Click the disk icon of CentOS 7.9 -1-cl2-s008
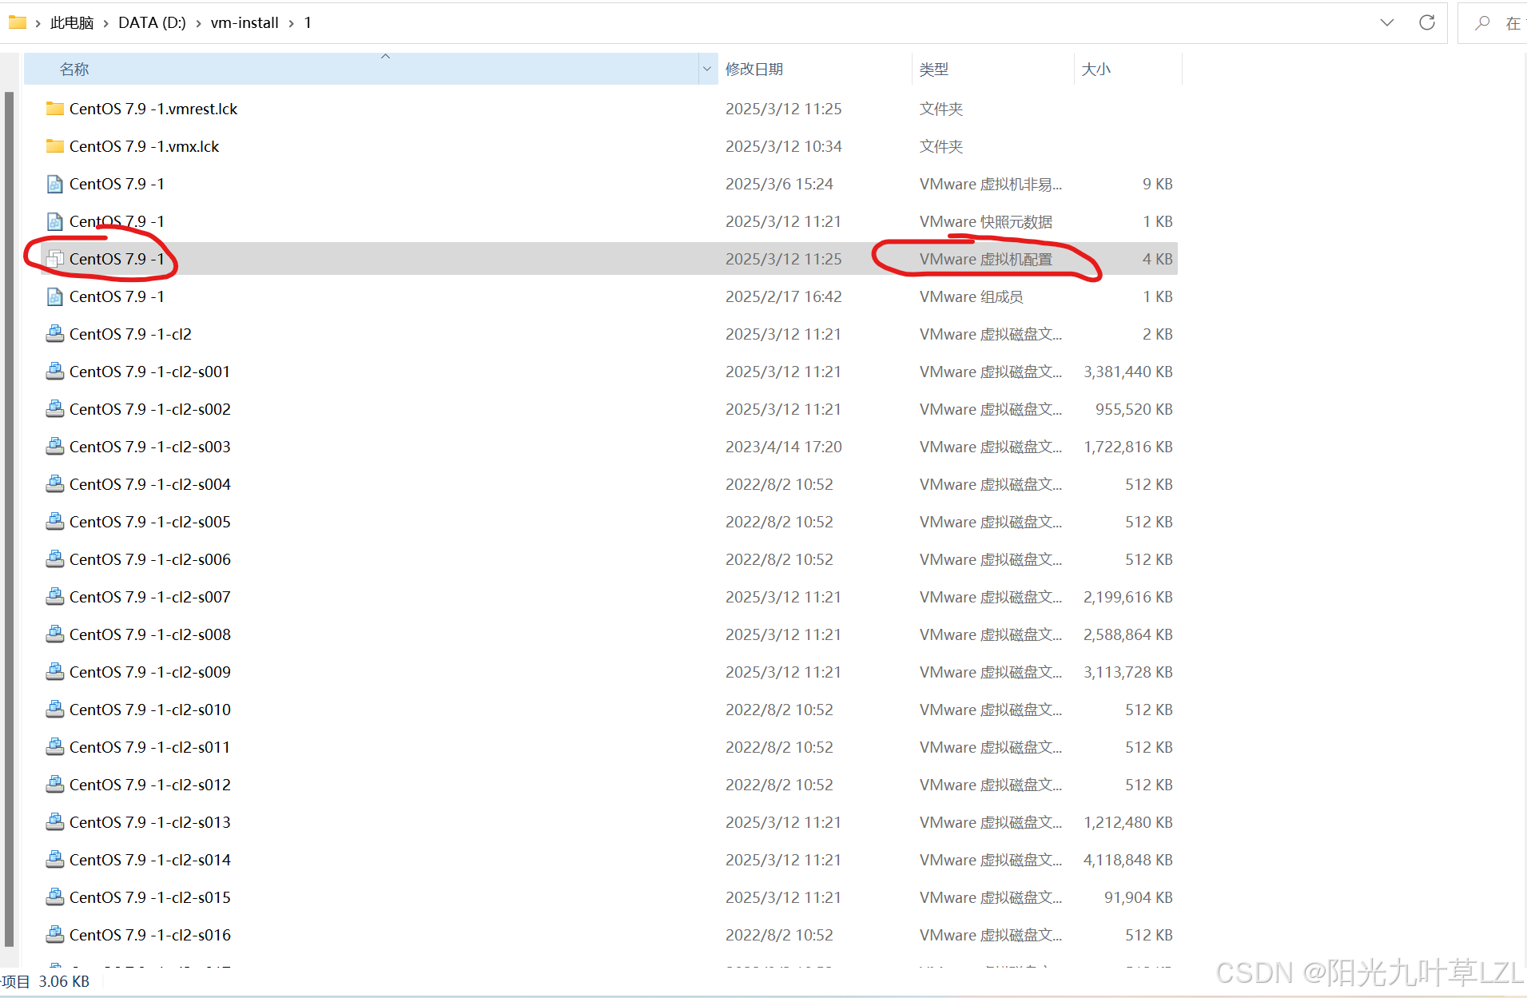 click(54, 634)
